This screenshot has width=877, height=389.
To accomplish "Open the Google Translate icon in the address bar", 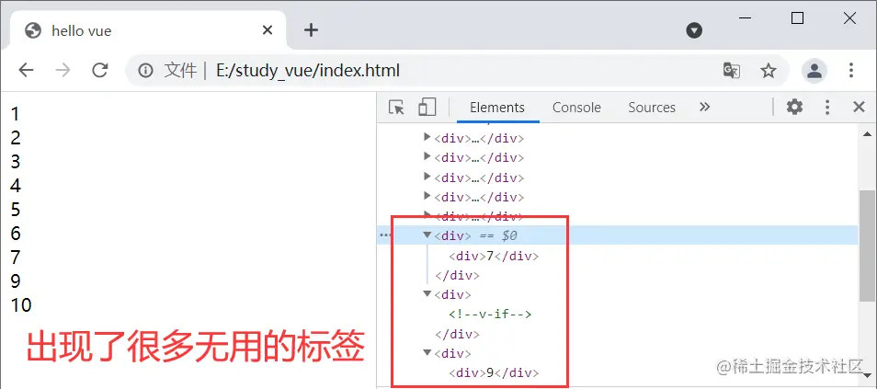I will 732,71.
